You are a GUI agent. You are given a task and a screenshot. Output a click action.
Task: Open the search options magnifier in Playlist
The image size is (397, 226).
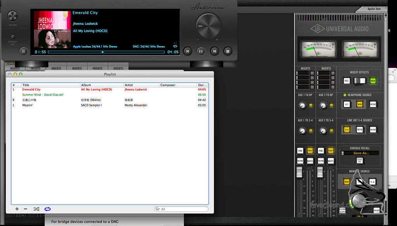tap(158, 209)
